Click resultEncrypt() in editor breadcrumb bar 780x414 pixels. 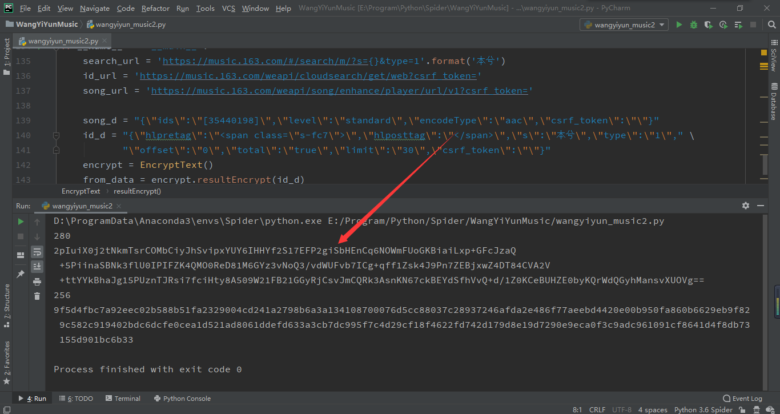pyautogui.click(x=137, y=191)
